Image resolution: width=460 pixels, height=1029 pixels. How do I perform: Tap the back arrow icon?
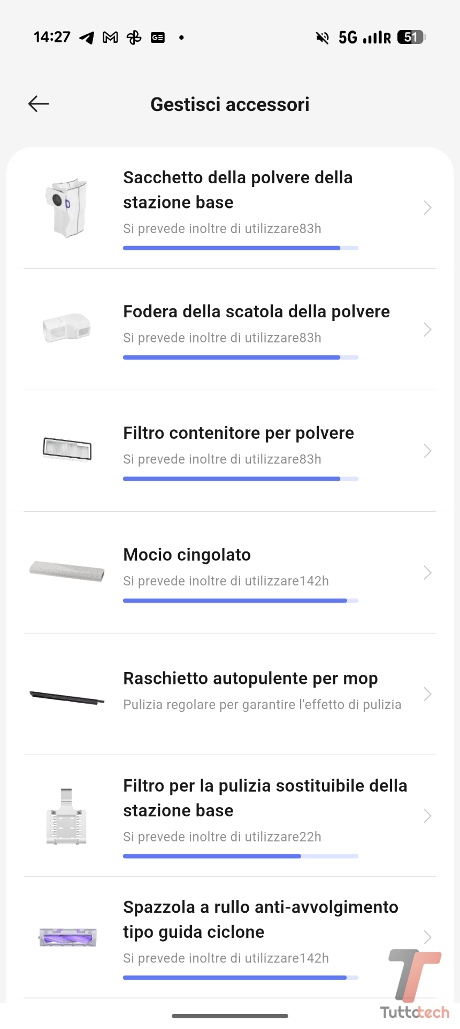[x=39, y=104]
